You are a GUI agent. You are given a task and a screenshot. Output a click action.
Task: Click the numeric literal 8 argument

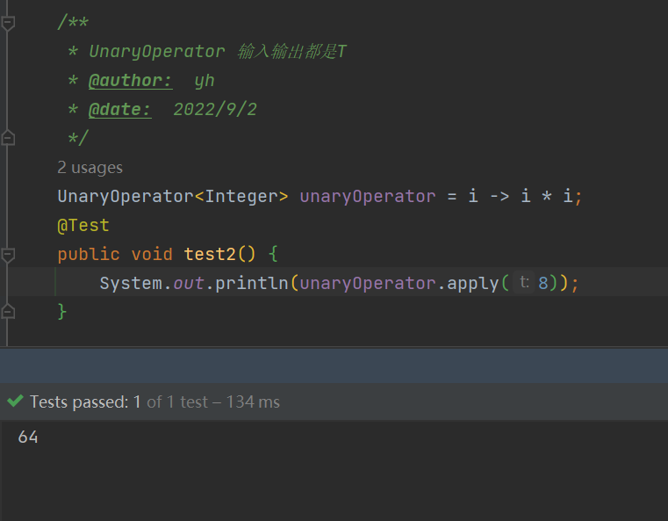(543, 284)
